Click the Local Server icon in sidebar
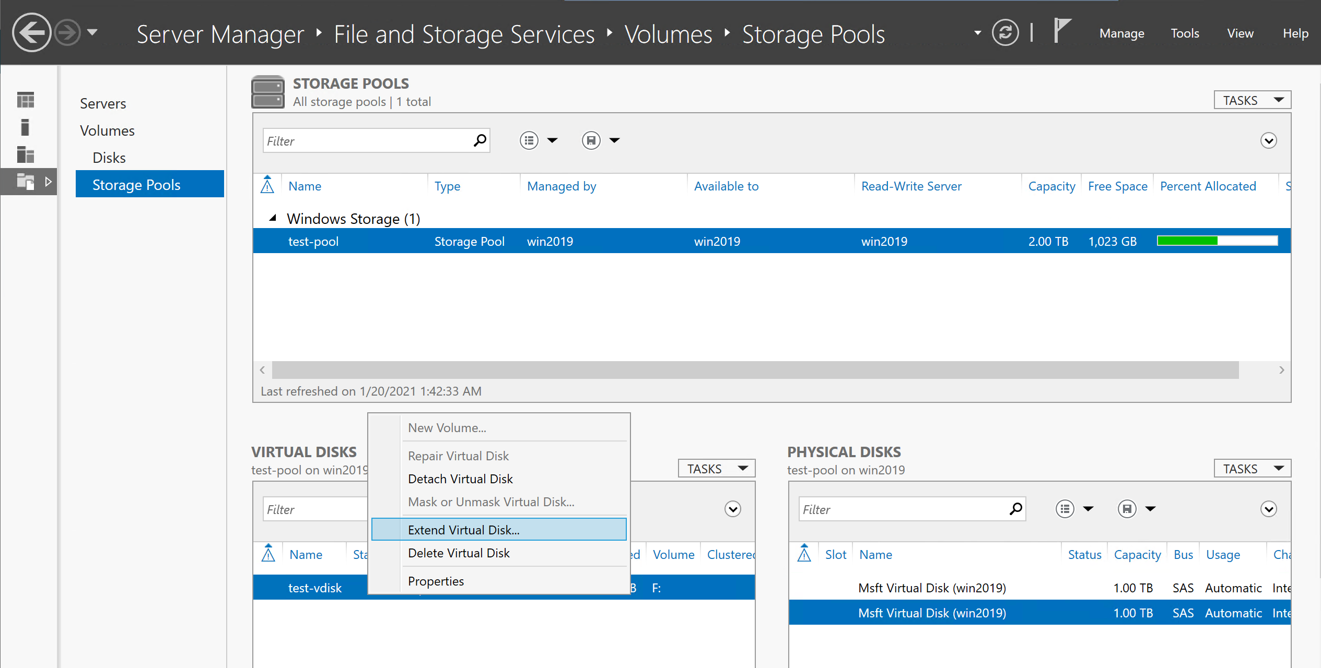This screenshot has width=1321, height=668. point(25,127)
